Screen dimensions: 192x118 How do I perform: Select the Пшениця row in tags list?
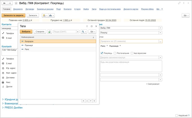58,45
